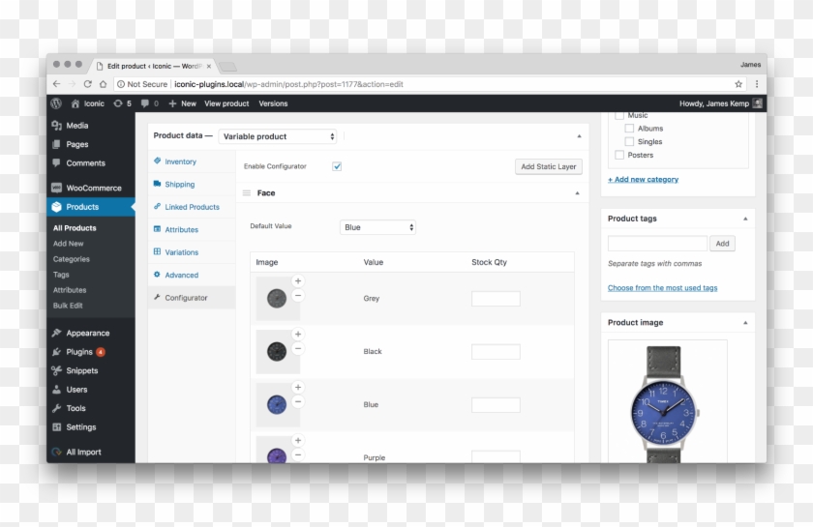The height and width of the screenshot is (527, 813).
Task: Click the Not Secure info icon
Action: (121, 84)
